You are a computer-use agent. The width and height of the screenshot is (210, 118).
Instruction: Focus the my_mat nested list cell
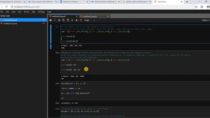click(x=135, y=112)
